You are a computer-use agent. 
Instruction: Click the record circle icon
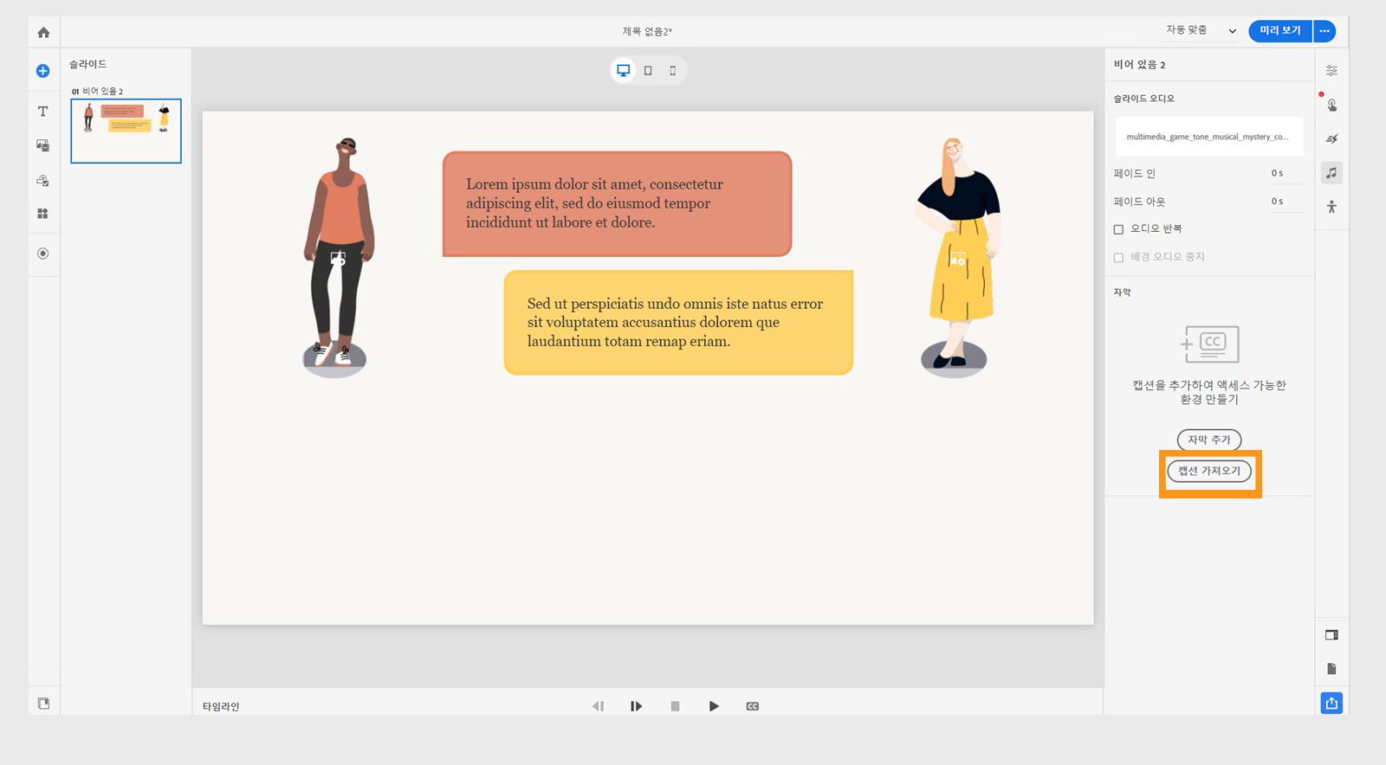tap(42, 254)
